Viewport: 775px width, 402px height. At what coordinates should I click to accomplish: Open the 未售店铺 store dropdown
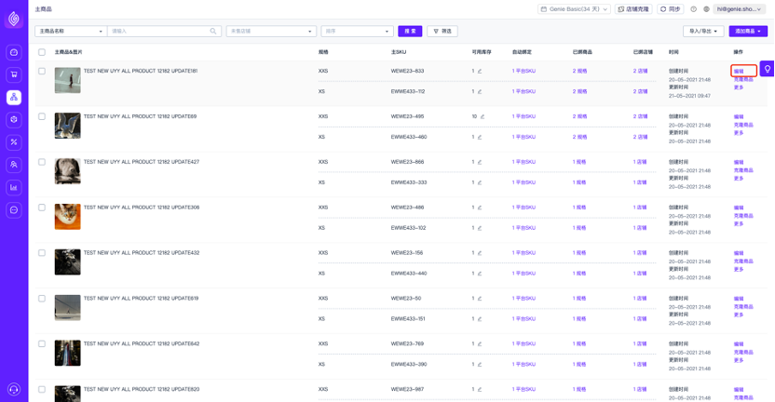pos(271,31)
